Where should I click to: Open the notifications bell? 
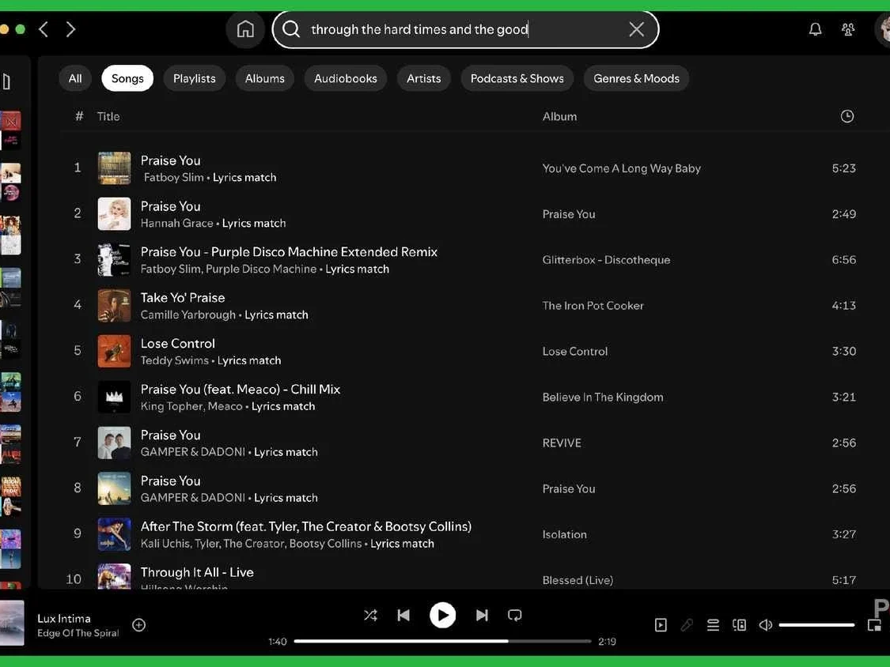(815, 29)
